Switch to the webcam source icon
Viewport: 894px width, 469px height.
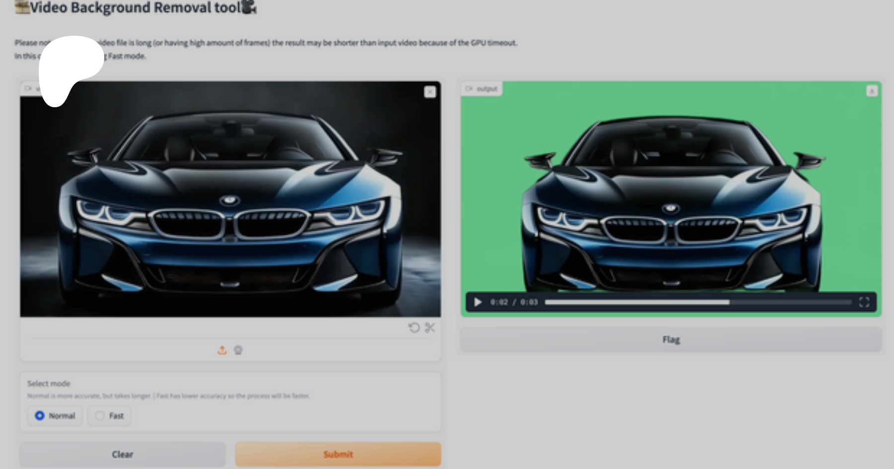tap(238, 350)
